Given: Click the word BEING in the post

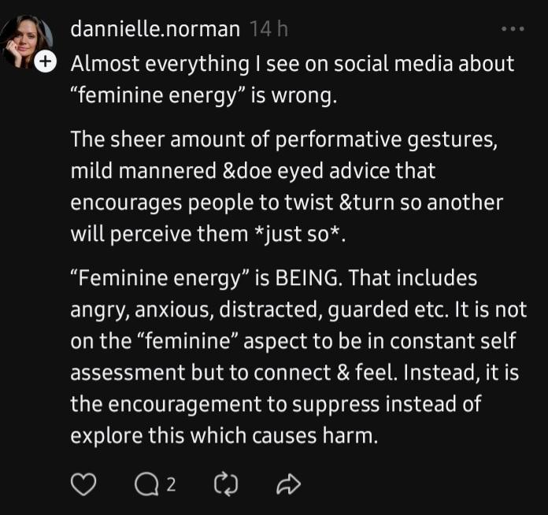Looking at the screenshot, I should click(306, 278).
